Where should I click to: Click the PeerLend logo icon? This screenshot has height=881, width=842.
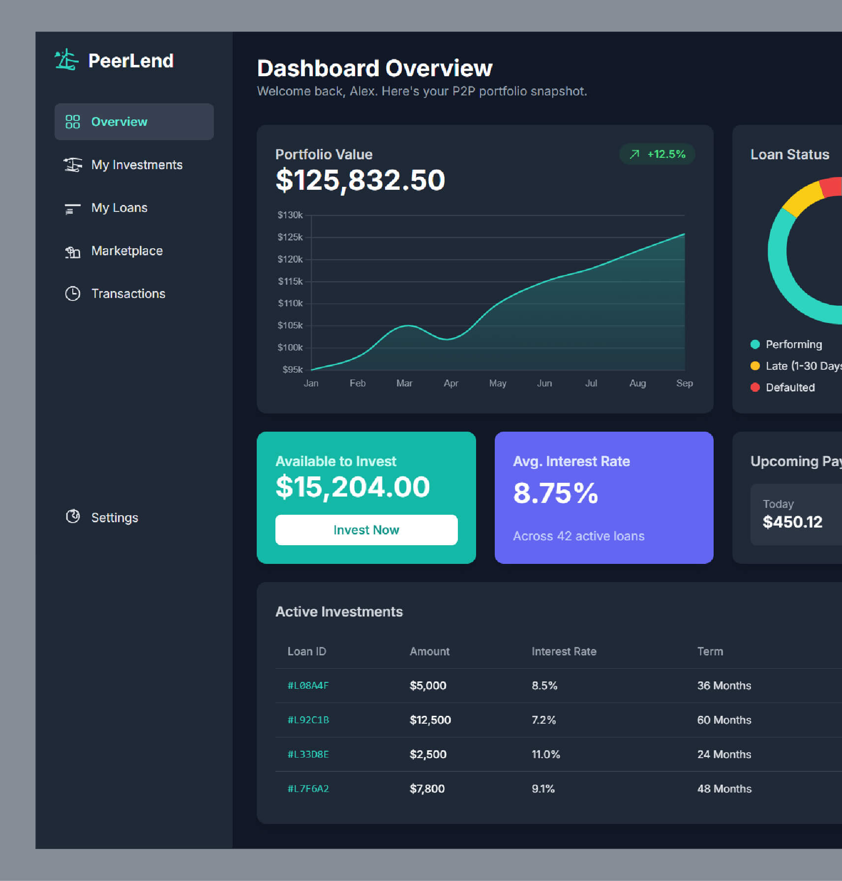(x=66, y=60)
